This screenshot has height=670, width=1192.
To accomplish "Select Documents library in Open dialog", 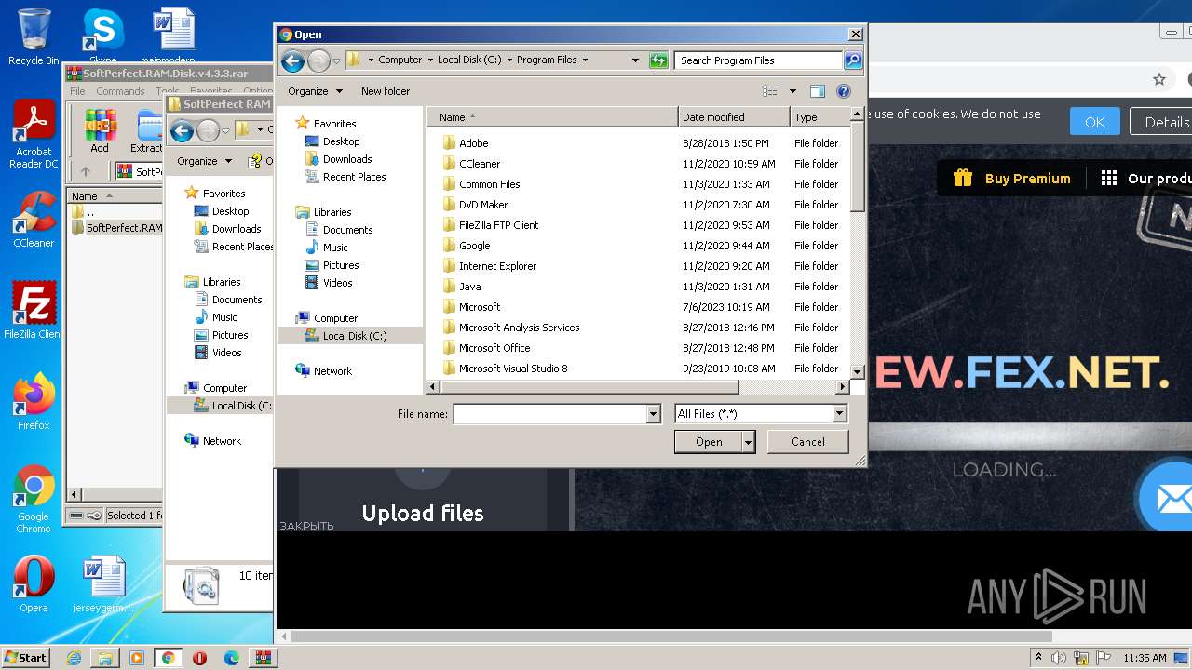I will click(x=347, y=230).
